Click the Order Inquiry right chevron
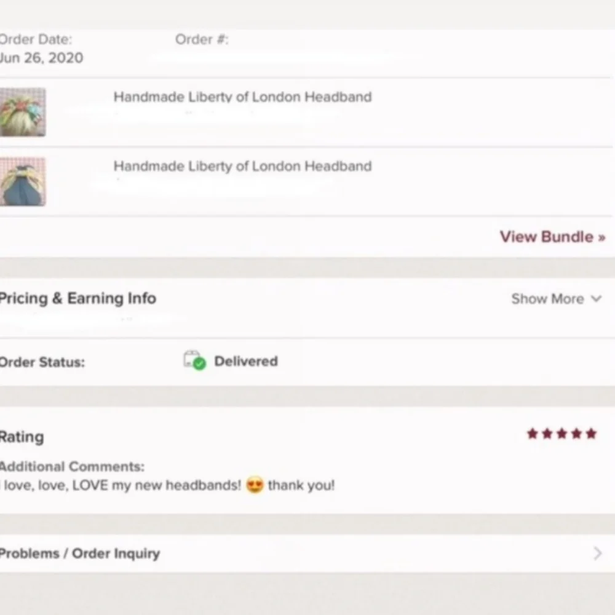Viewport: 615px width, 615px height. click(x=597, y=553)
